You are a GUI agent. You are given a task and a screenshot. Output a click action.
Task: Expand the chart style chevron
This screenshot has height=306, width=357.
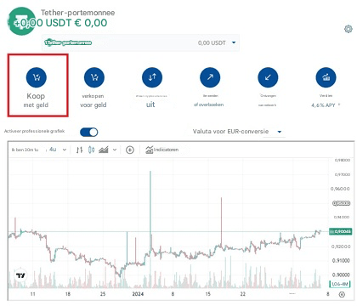tap(115, 150)
